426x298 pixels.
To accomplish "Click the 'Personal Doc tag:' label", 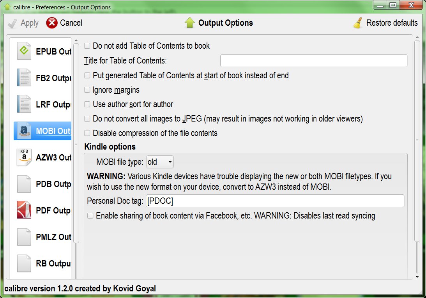I will click(115, 201).
